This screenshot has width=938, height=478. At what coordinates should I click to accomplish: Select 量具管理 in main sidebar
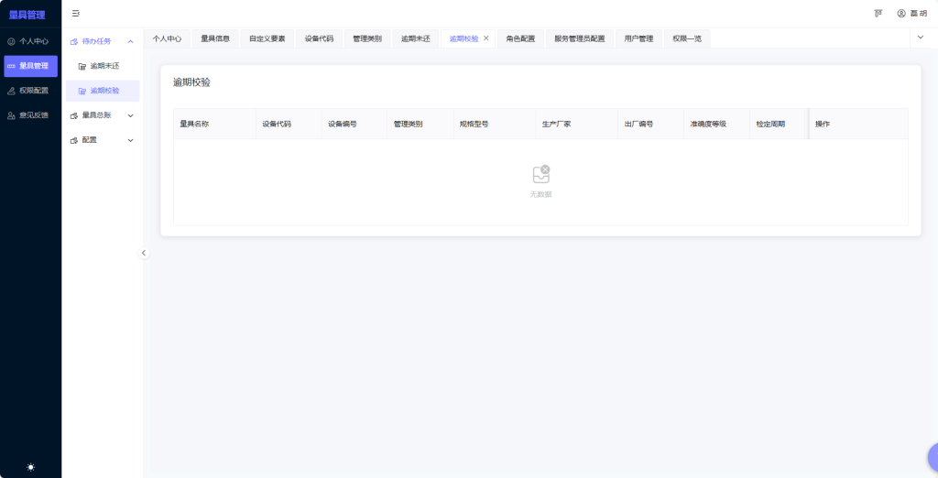click(30, 67)
